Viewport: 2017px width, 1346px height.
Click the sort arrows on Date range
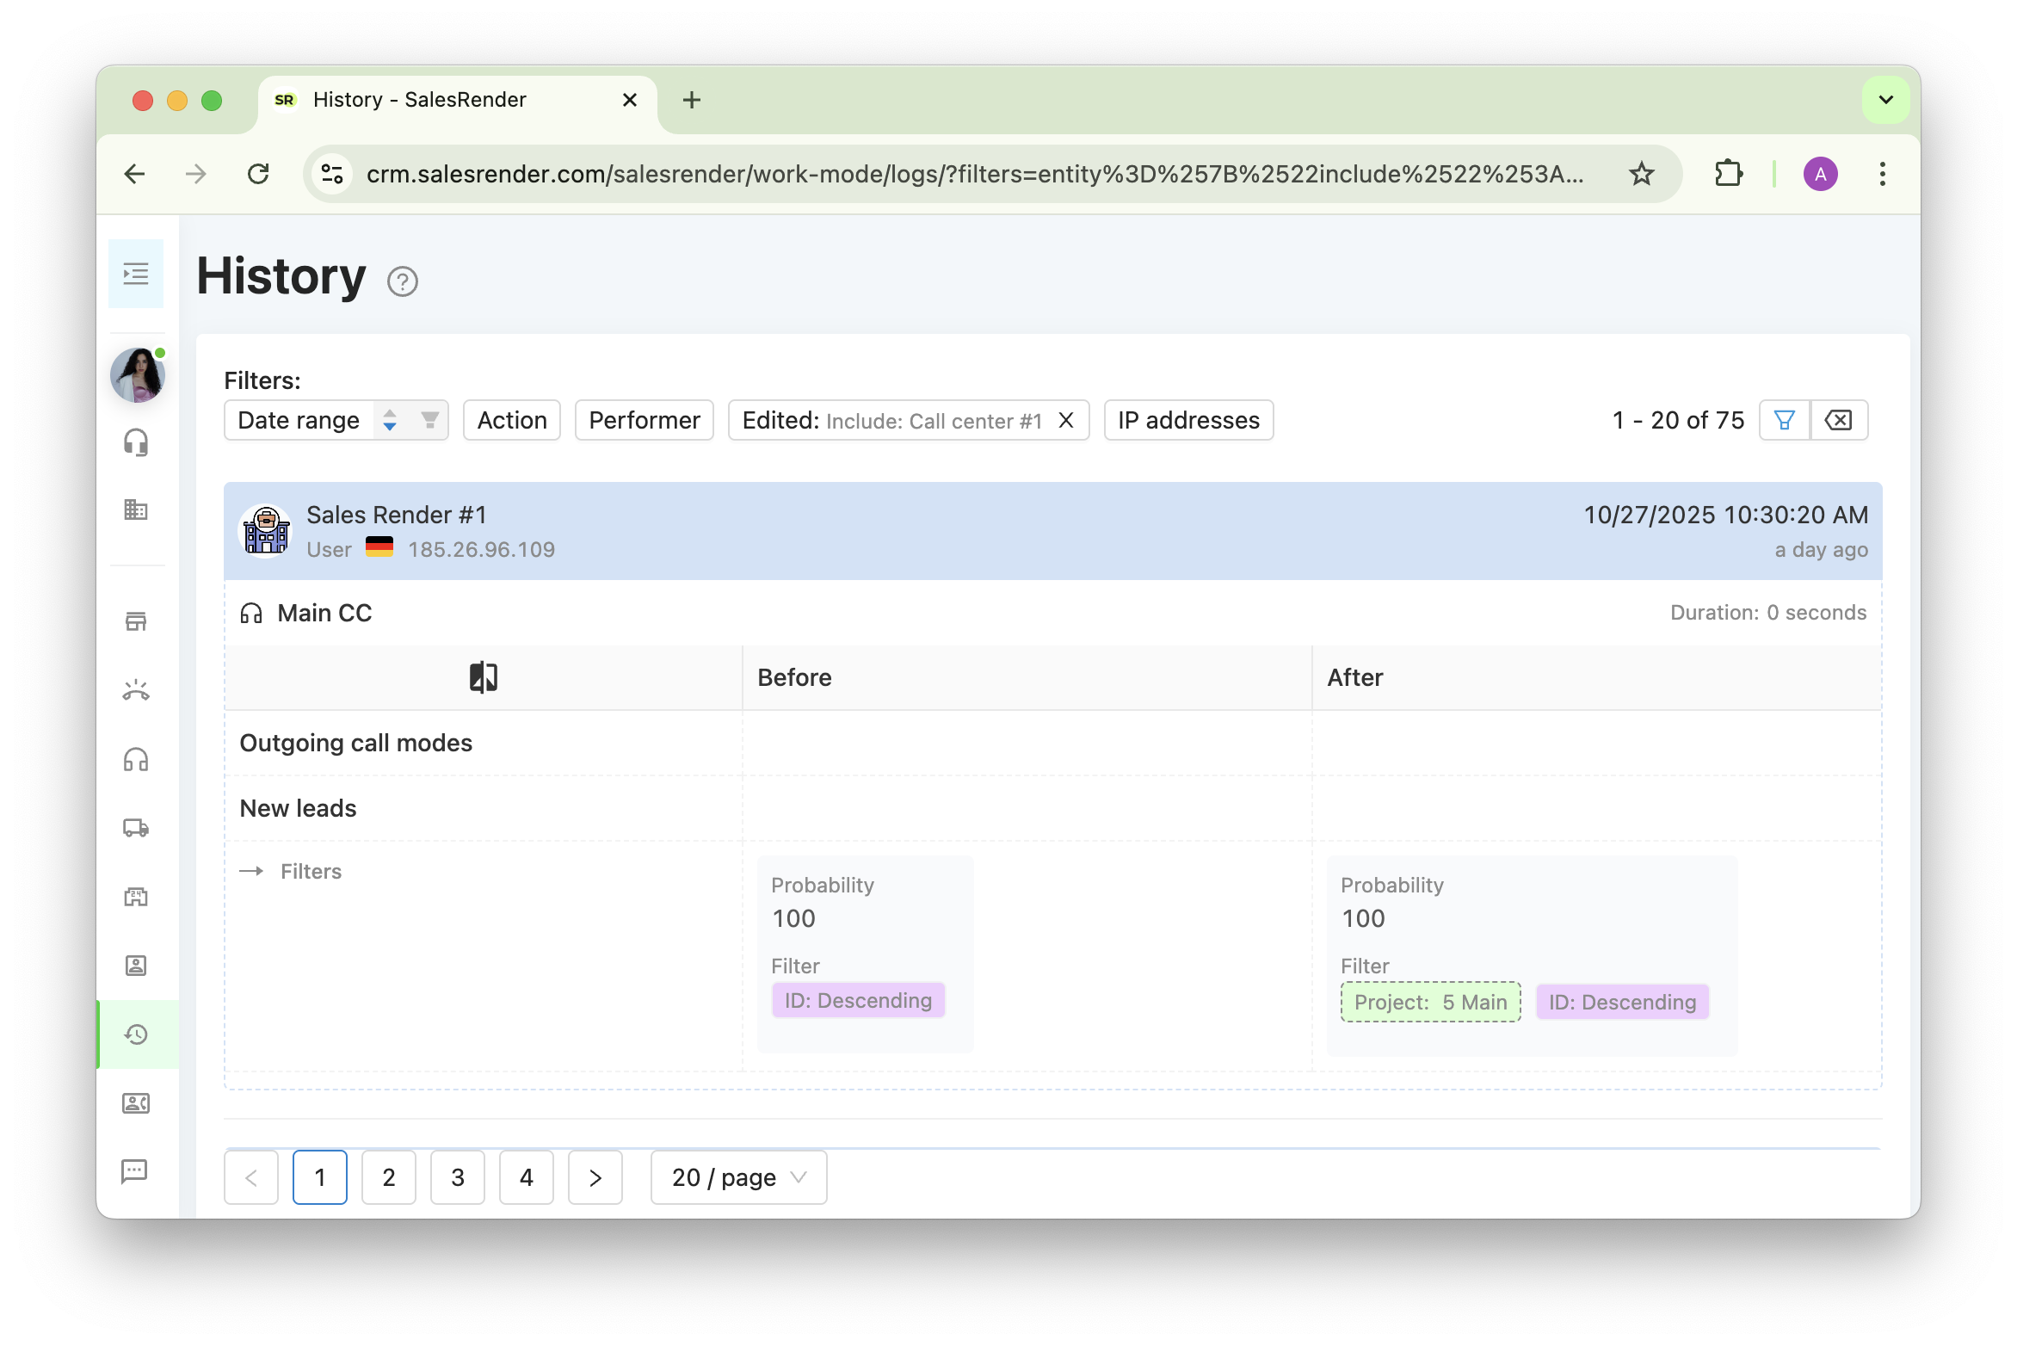(x=389, y=420)
